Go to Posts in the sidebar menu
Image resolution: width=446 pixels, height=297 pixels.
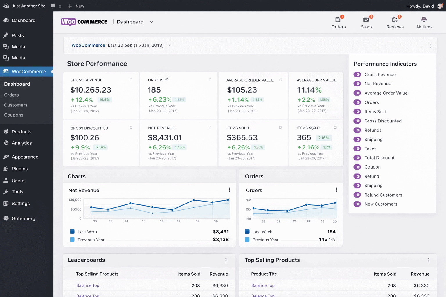[x=17, y=35]
